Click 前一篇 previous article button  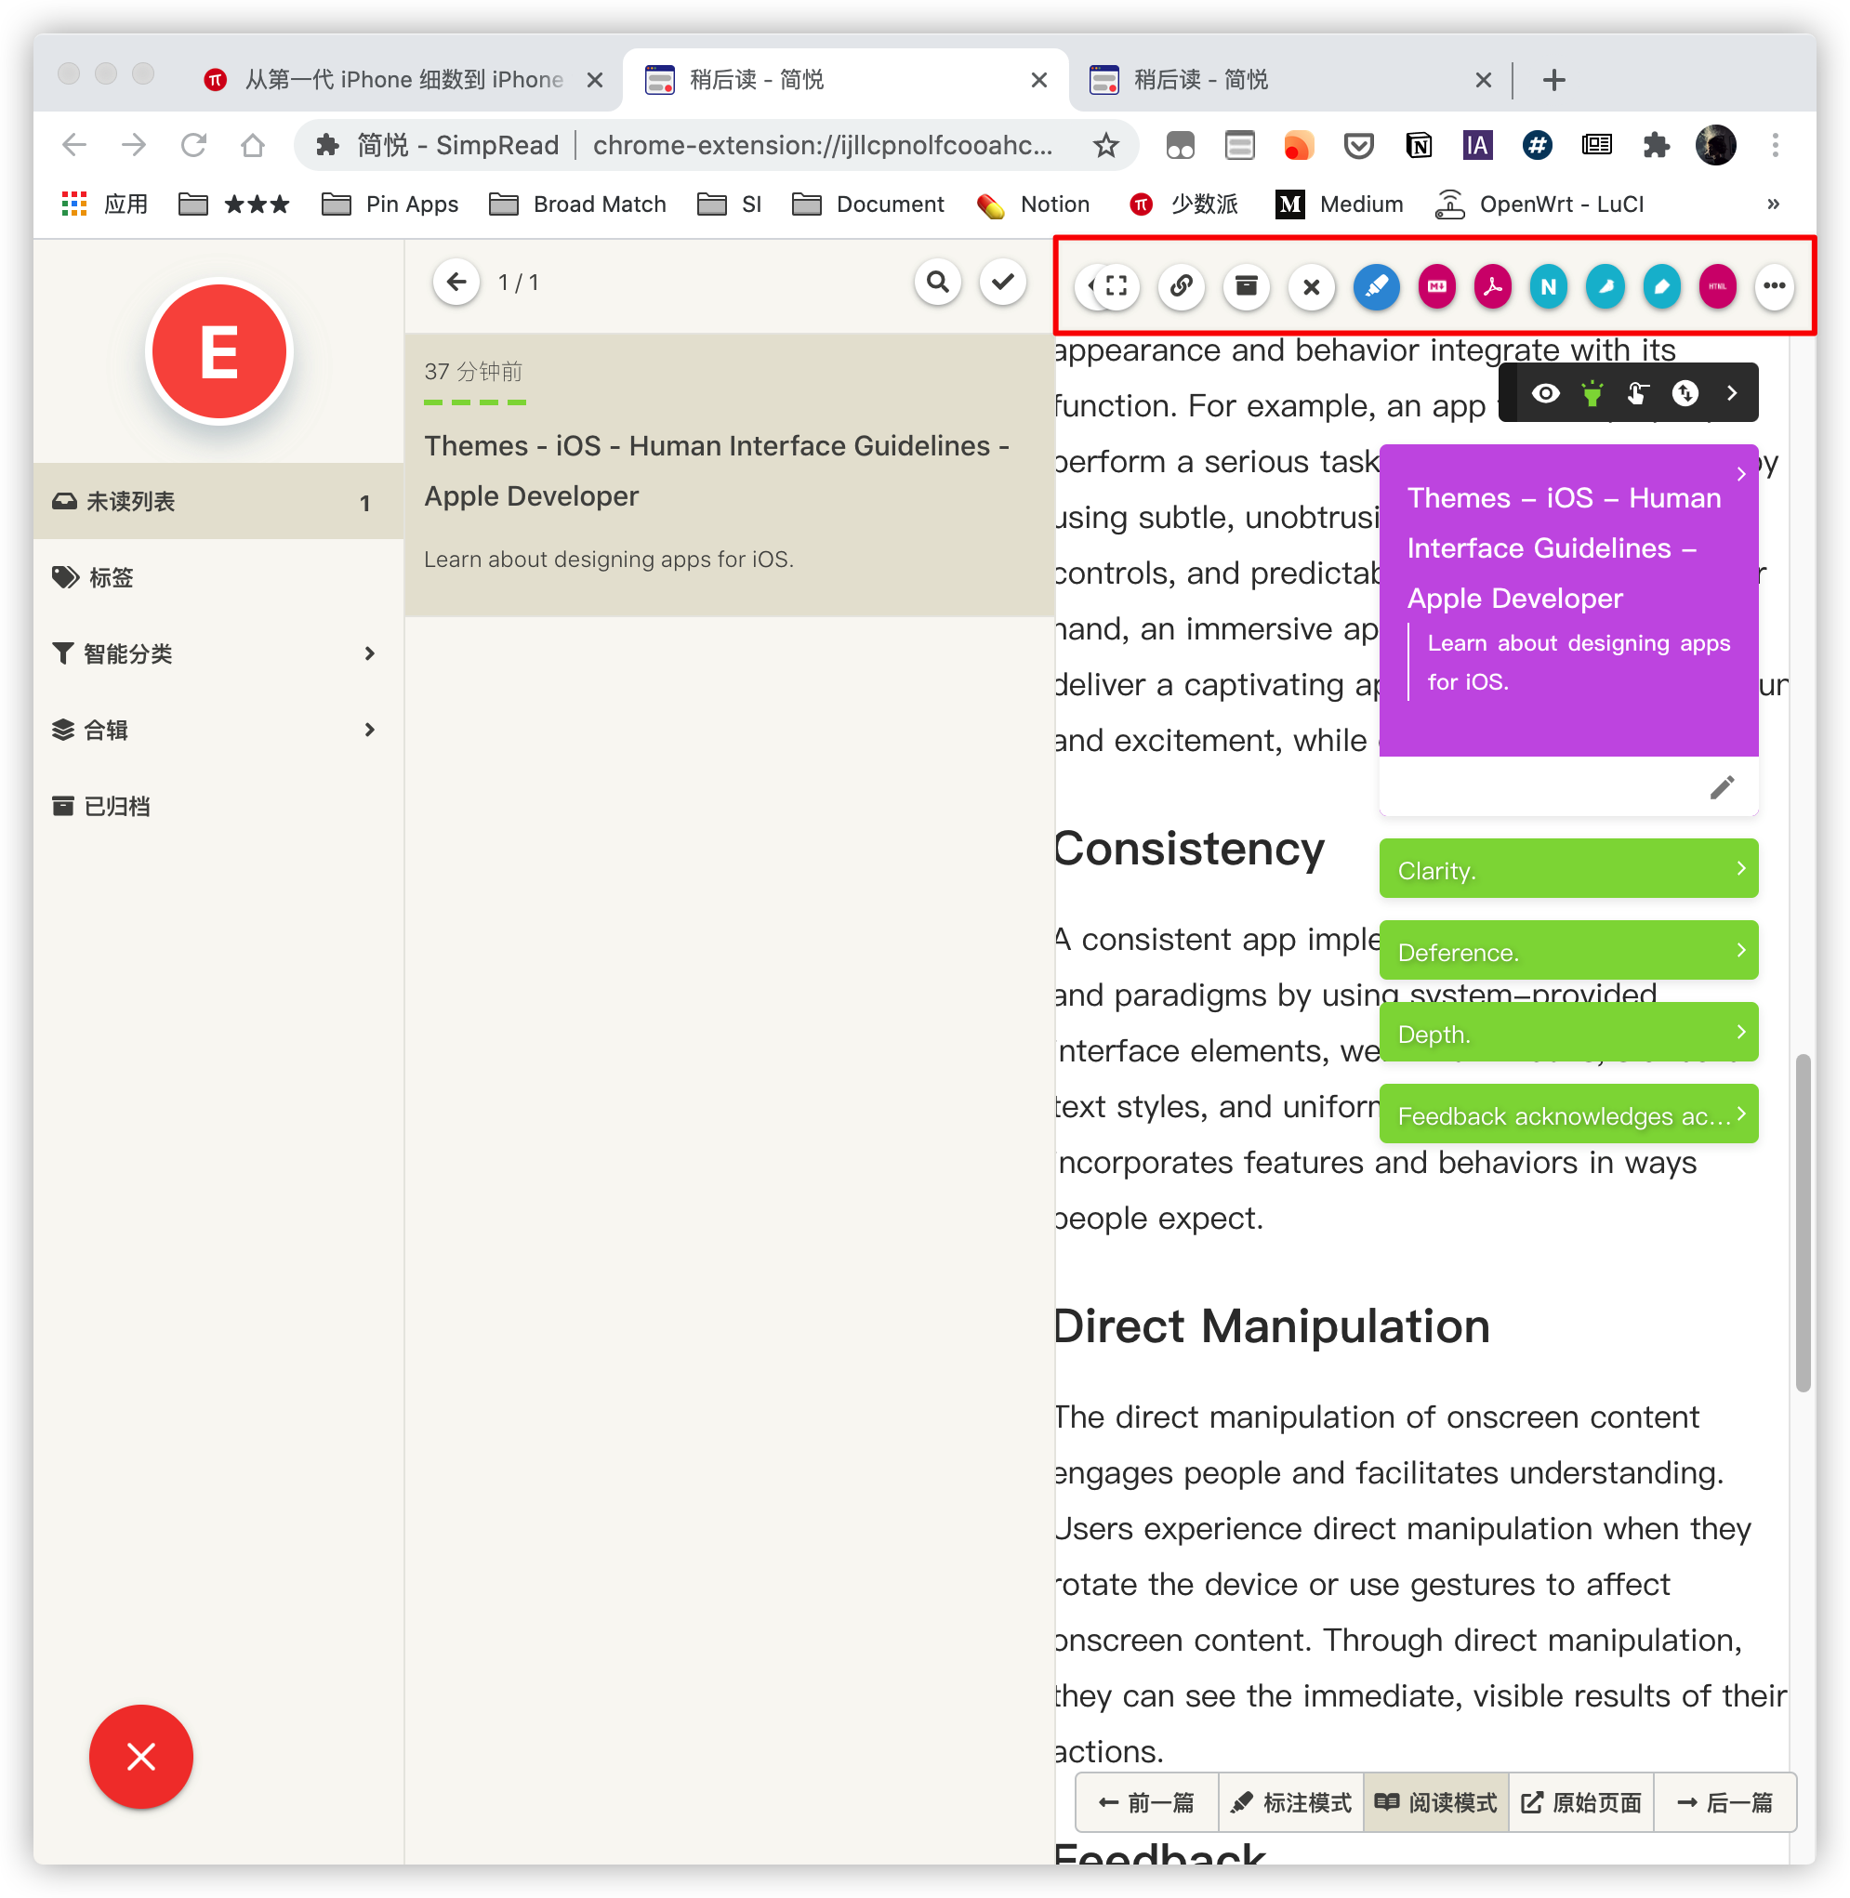click(1147, 1803)
